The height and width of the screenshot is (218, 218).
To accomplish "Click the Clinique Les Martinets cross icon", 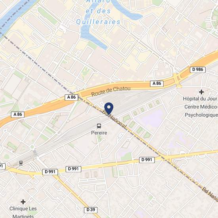I will point(23,202).
